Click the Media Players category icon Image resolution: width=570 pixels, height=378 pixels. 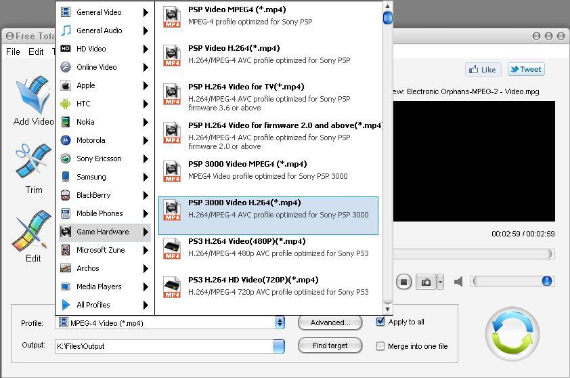pyautogui.click(x=66, y=287)
